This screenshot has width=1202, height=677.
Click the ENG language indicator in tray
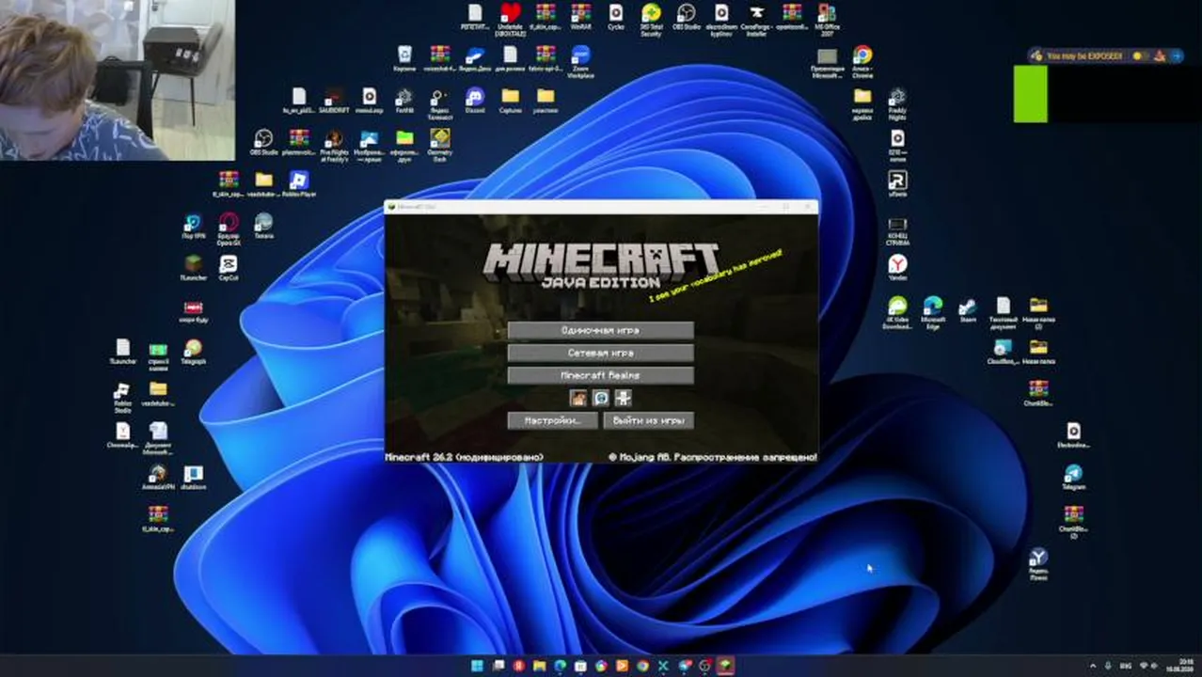[1124, 666]
